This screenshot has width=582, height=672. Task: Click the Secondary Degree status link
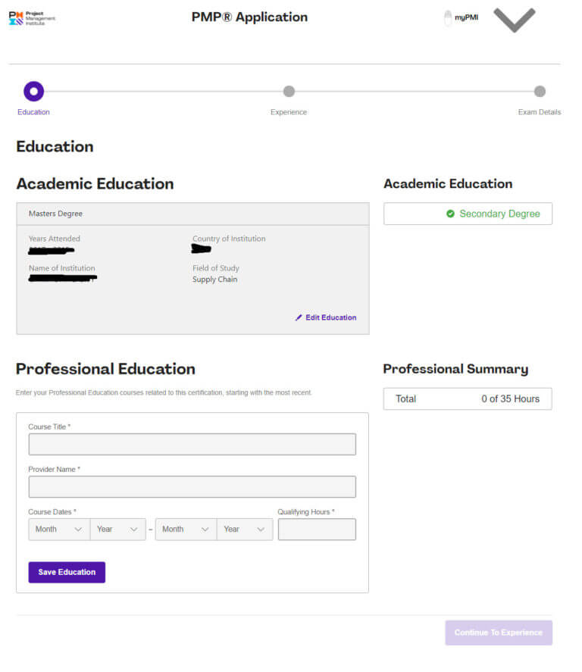pos(500,214)
